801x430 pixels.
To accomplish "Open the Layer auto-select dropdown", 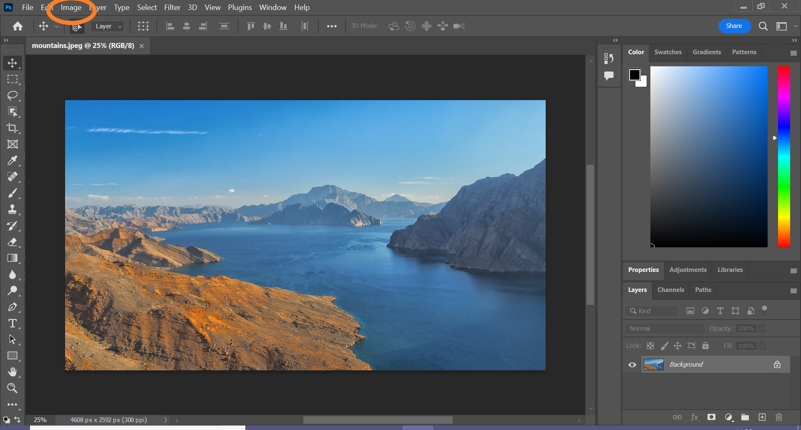I will tap(108, 26).
